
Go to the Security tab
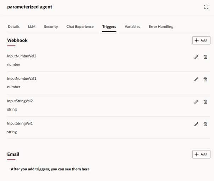[51, 27]
